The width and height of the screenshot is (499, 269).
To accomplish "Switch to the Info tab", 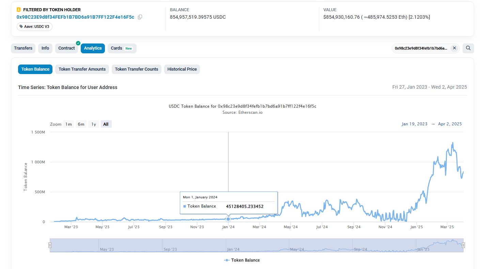I will (x=45, y=48).
